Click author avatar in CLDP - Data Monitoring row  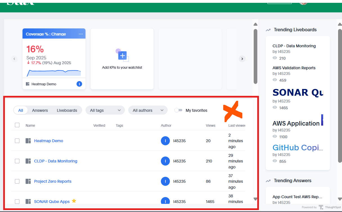click(x=165, y=161)
